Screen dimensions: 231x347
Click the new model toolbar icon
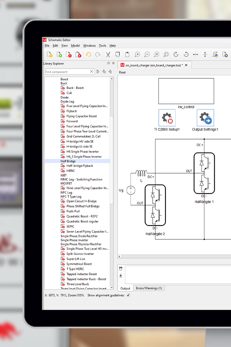pos(50,54)
